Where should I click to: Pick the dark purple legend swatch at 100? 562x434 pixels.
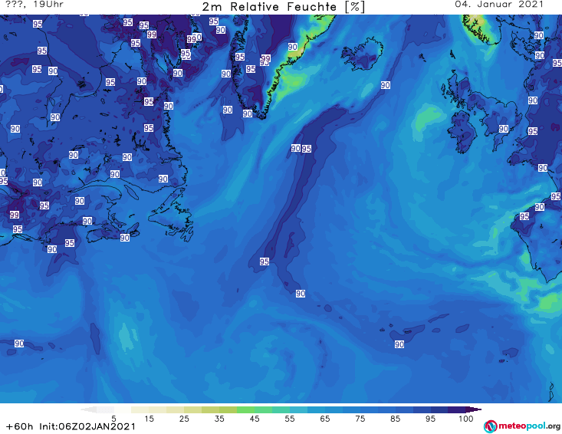[x=457, y=409]
